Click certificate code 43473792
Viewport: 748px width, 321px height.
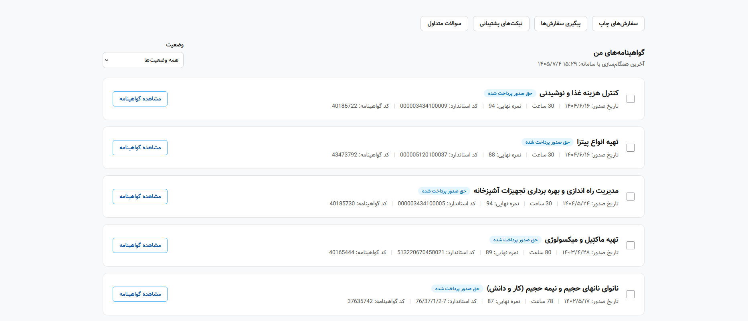tap(360, 154)
